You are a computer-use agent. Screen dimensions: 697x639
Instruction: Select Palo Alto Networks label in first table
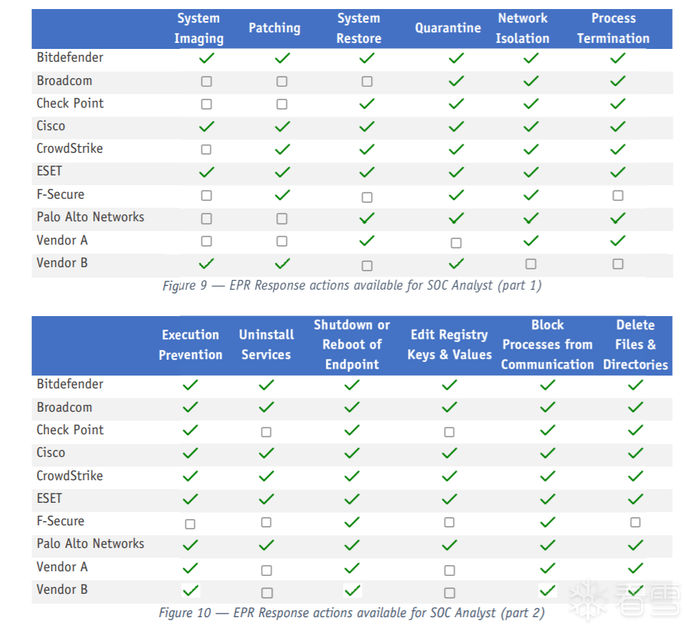90,217
